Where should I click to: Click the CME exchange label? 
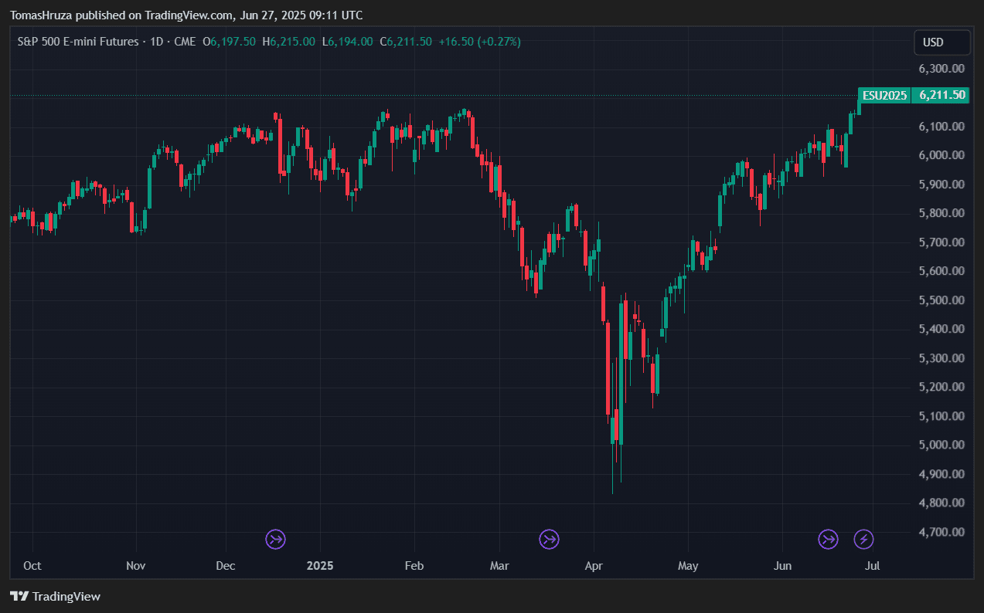pyautogui.click(x=185, y=42)
